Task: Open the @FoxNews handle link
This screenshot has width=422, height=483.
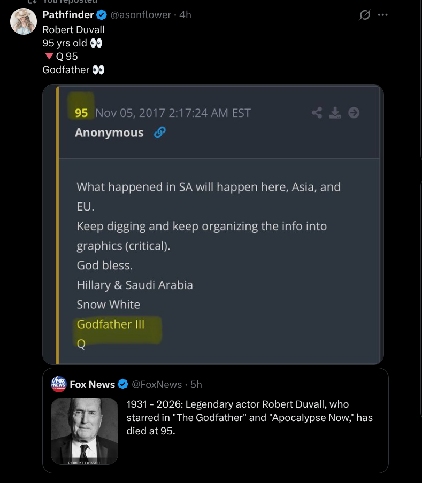Action: 157,385
